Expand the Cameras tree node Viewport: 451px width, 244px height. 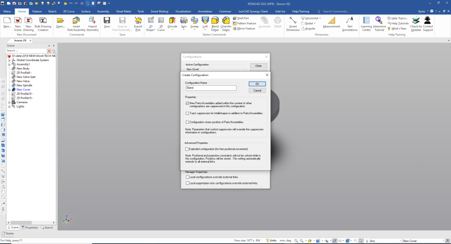(x=9, y=102)
